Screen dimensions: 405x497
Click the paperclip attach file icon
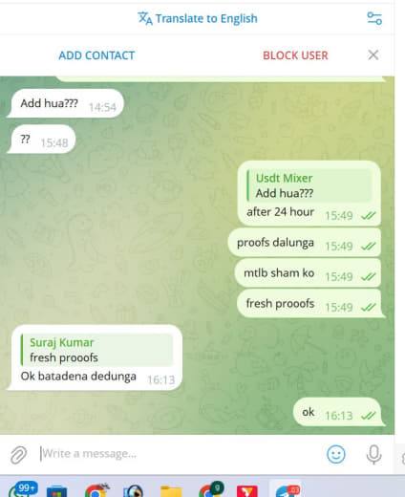tap(18, 454)
